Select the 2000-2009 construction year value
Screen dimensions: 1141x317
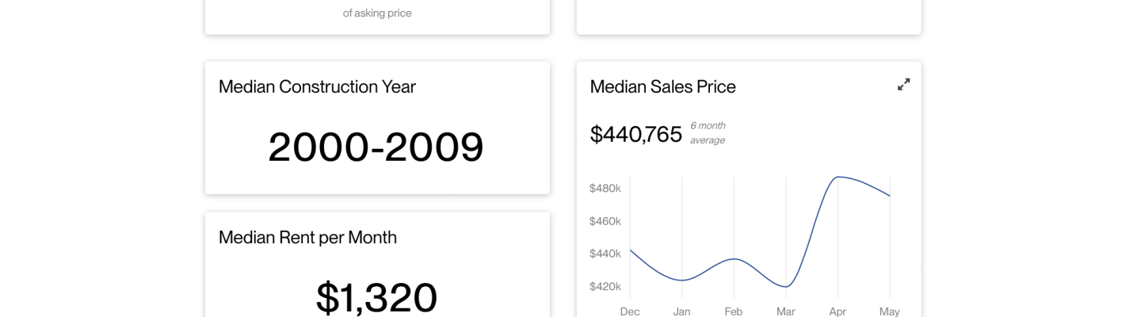tap(376, 147)
